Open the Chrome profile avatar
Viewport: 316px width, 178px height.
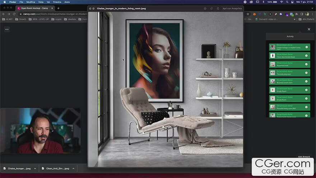307,14
